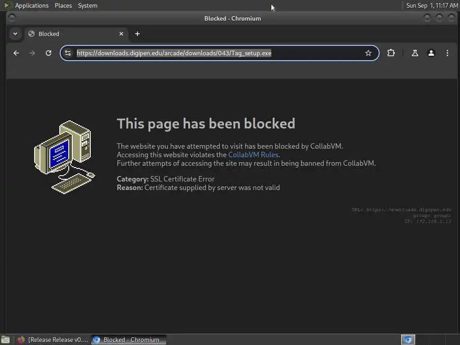Expand the tab search dropdown arrow
Image resolution: width=460 pixels, height=345 pixels.
tap(15, 34)
